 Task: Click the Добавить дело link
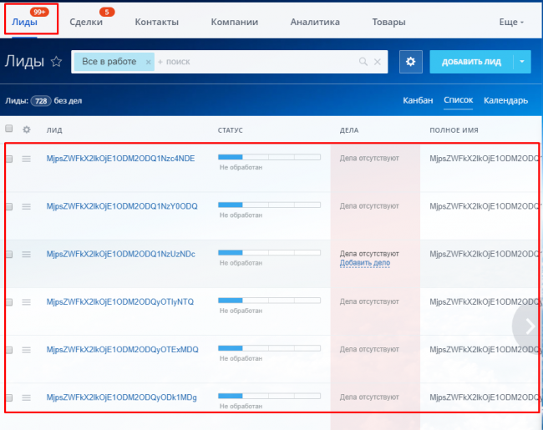click(x=364, y=264)
